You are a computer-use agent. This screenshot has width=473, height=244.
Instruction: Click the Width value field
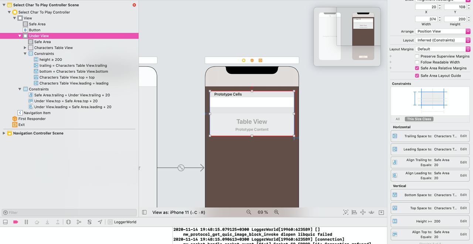click(x=427, y=19)
